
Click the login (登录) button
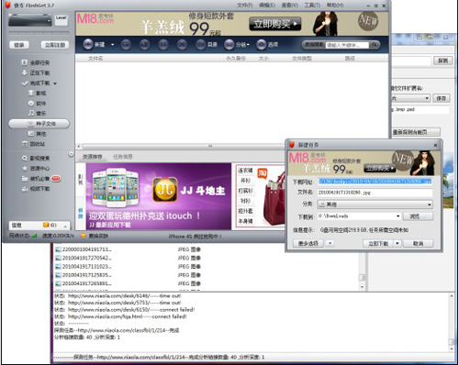19,45
